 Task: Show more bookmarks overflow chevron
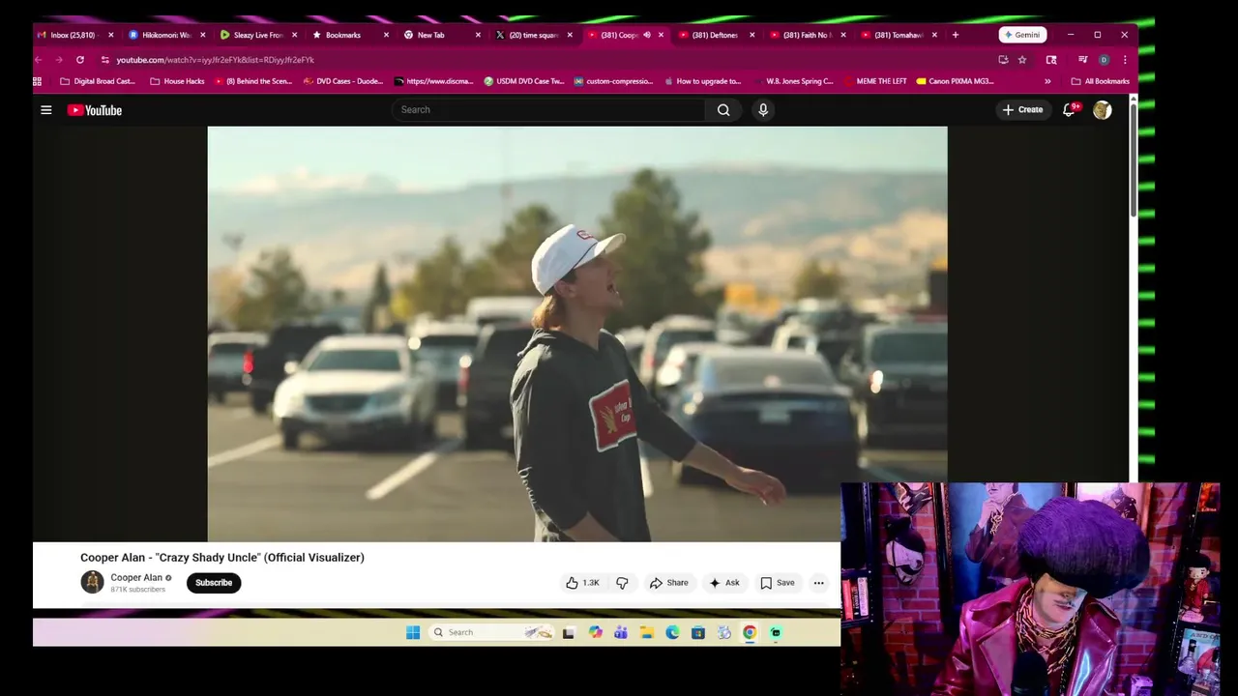point(1047,81)
